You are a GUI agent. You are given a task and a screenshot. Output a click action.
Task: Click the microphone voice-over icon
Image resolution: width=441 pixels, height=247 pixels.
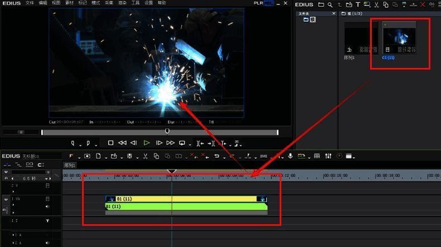[290, 156]
